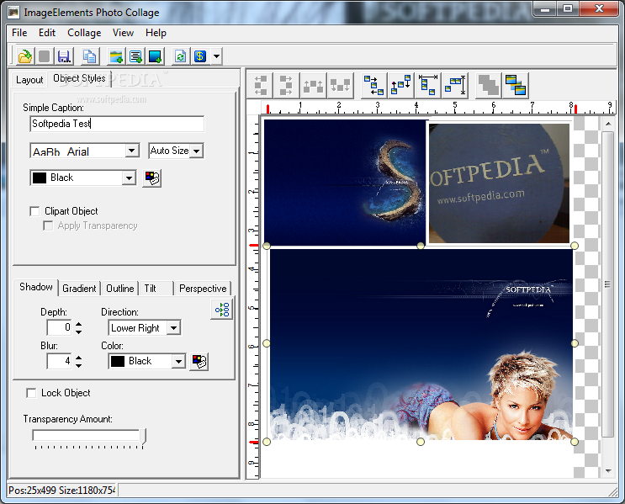Click the colored overlapping layers icon
Viewport: 625px width, 504px height.
point(516,85)
